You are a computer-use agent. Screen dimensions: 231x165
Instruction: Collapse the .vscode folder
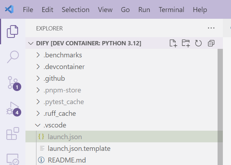55,125
